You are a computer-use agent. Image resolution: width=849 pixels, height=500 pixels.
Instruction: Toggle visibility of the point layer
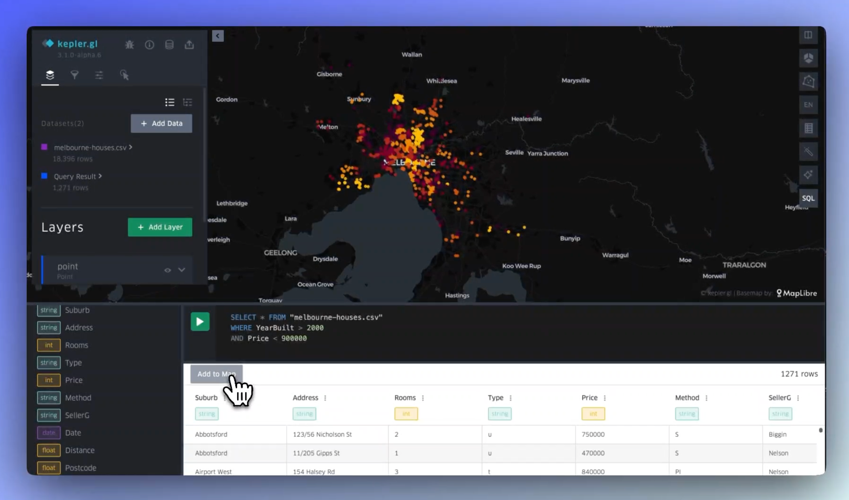(168, 270)
